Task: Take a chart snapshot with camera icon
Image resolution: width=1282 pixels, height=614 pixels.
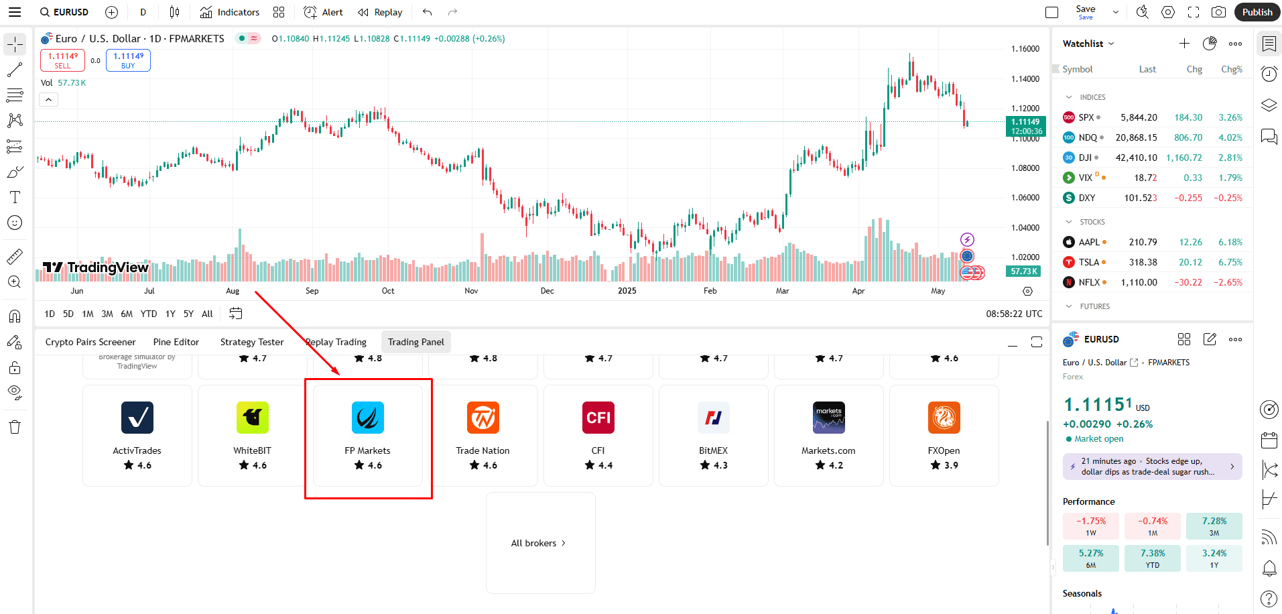Action: click(1218, 11)
